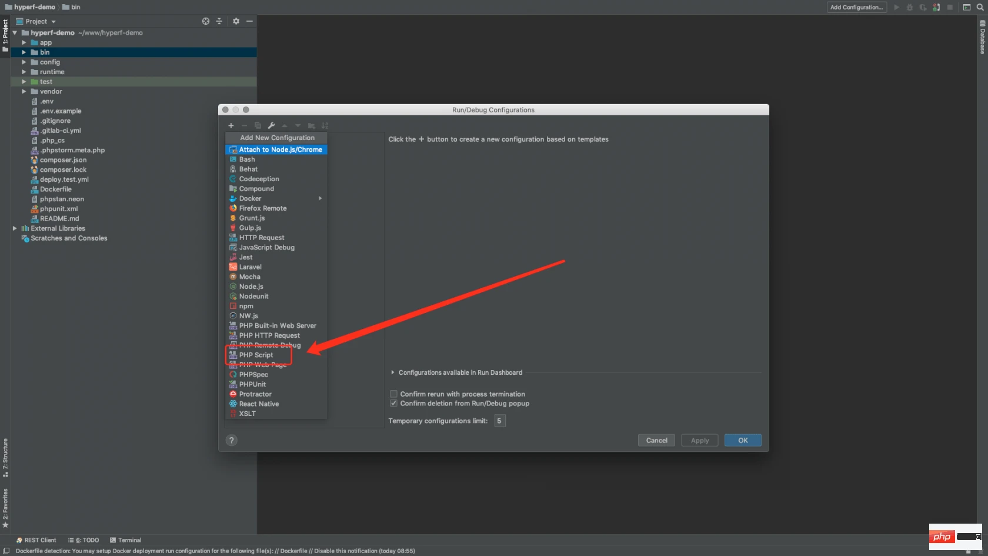This screenshot has width=988, height=556.
Task: Click the locate target crosshair icon
Action: click(x=206, y=21)
